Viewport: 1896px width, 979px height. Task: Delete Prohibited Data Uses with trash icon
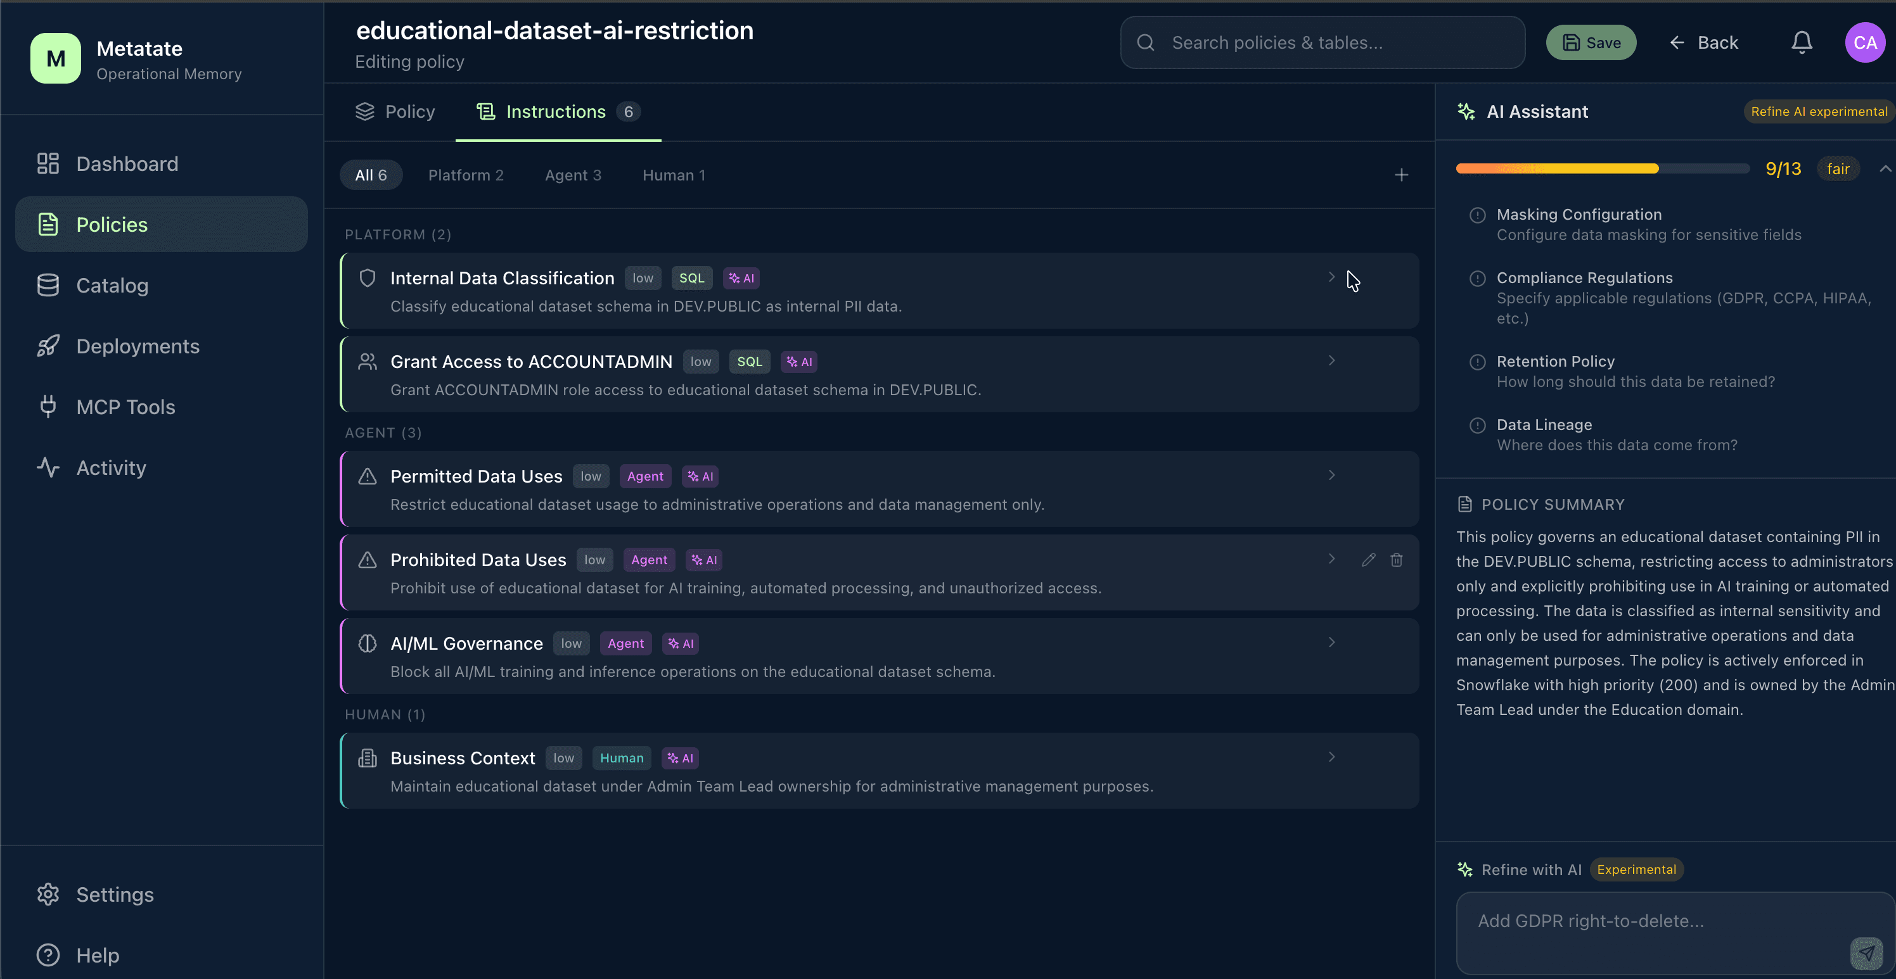coord(1396,559)
